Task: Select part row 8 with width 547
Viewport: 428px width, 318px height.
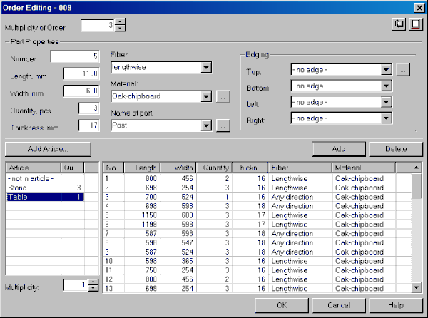Action: [257, 242]
